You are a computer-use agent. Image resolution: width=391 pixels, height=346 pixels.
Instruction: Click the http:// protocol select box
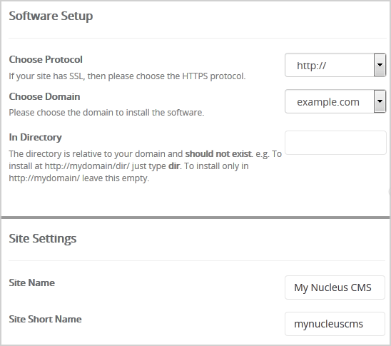tap(335, 65)
